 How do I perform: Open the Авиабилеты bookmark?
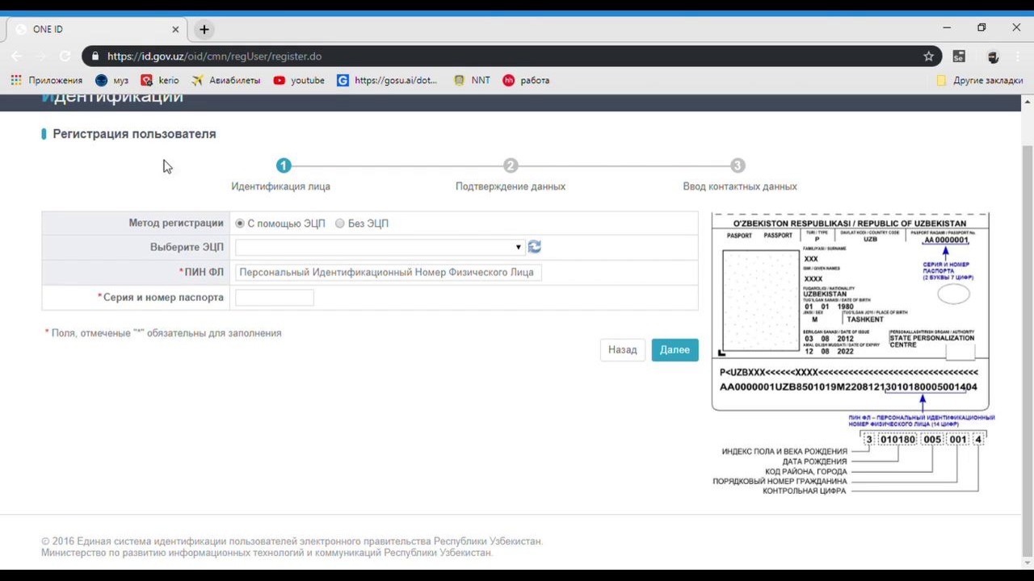point(226,81)
